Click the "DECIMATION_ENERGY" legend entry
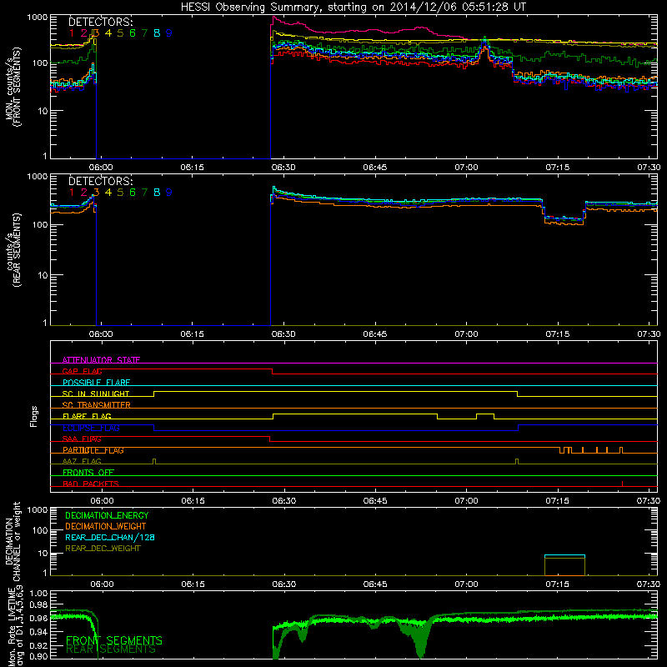Screen dimensions: 667x667 point(107,515)
